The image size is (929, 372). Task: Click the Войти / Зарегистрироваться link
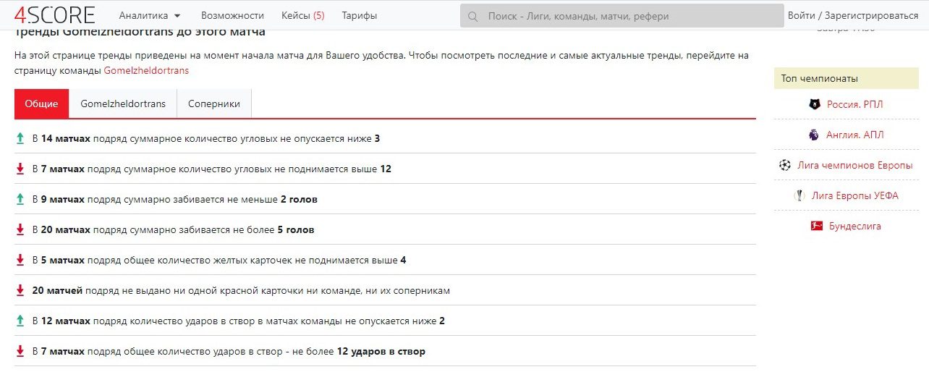pyautogui.click(x=853, y=15)
